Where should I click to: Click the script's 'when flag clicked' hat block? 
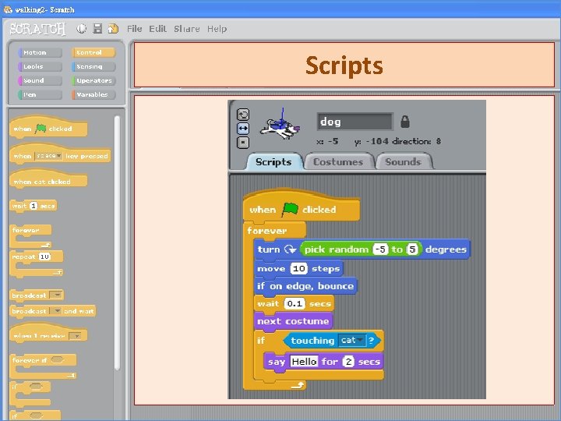pyautogui.click(x=302, y=206)
